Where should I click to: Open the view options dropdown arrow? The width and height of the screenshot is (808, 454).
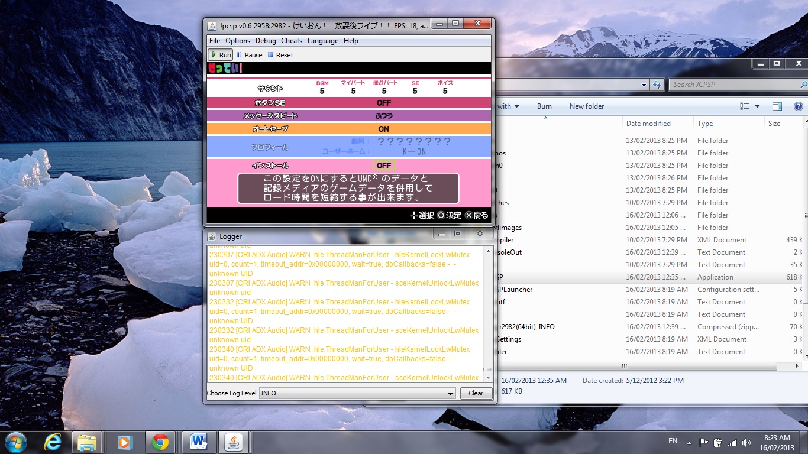pos(757,106)
